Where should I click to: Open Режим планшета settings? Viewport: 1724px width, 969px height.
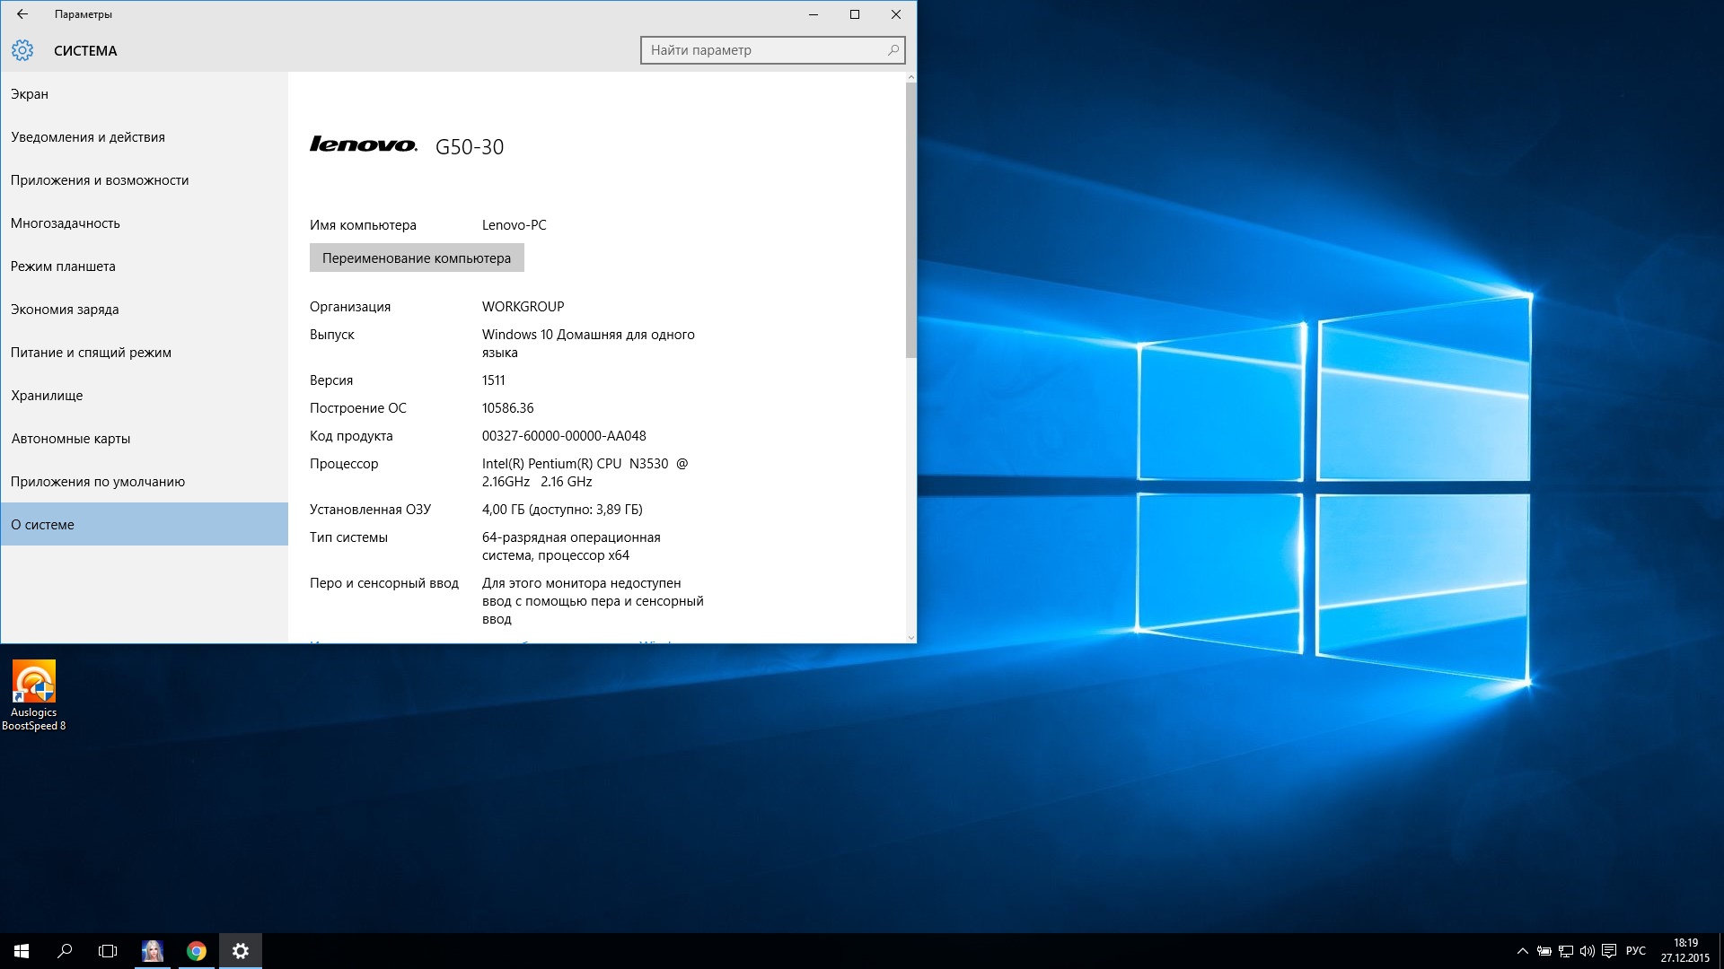pos(145,266)
